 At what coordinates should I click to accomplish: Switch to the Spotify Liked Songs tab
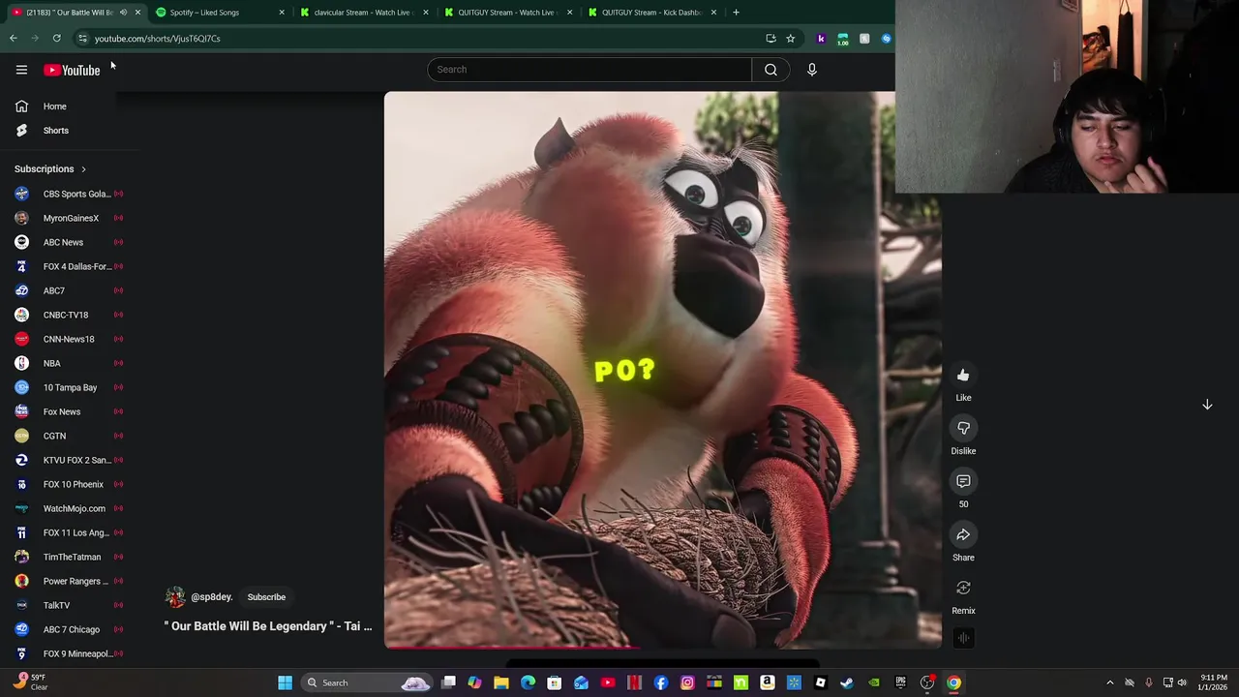pos(220,13)
